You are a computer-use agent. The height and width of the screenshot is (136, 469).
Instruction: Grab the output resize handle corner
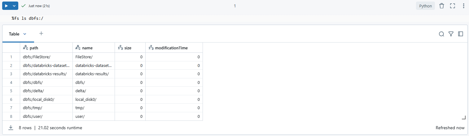point(464,117)
